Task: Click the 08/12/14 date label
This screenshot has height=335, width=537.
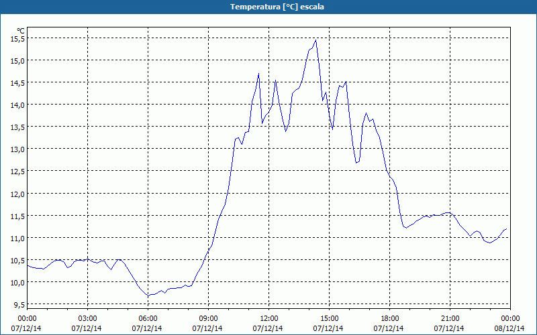Action: pos(509,328)
